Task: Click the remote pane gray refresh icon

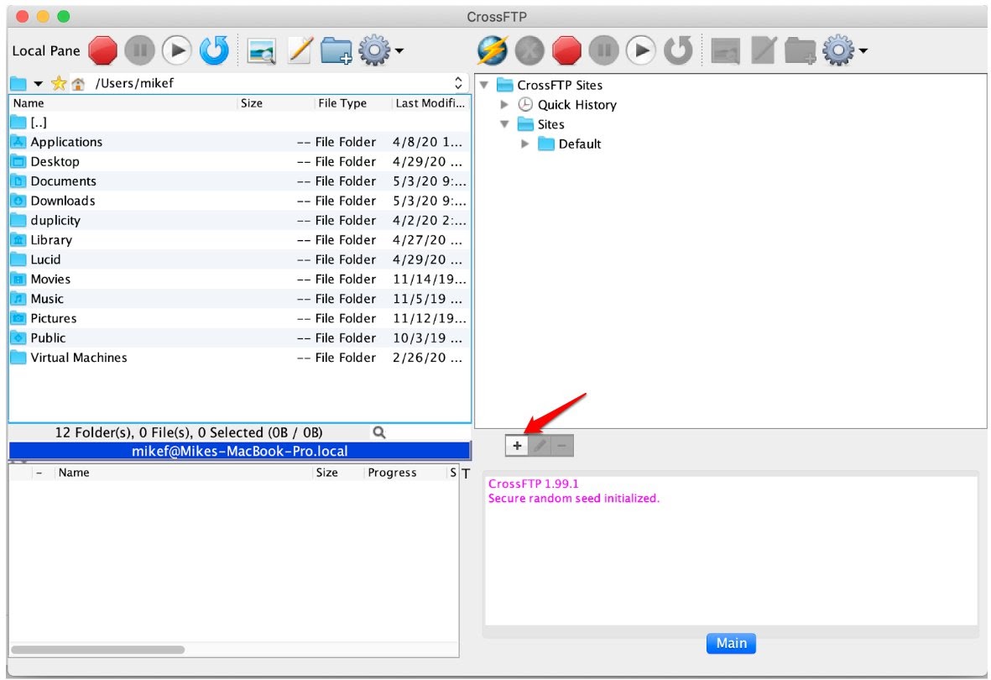Action: (679, 50)
